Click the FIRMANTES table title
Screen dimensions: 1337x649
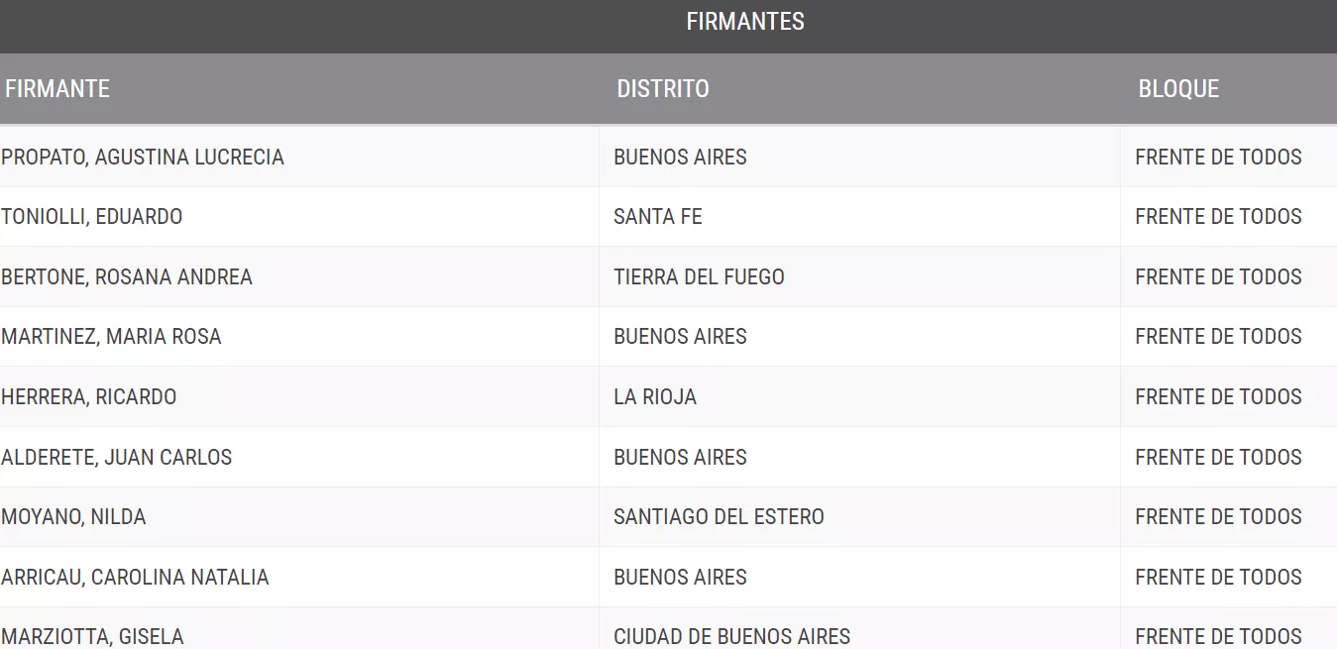click(x=744, y=22)
